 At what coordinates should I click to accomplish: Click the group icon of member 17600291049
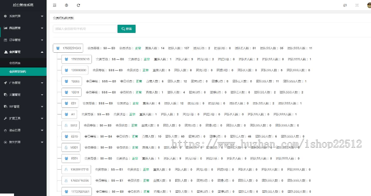click(58, 48)
